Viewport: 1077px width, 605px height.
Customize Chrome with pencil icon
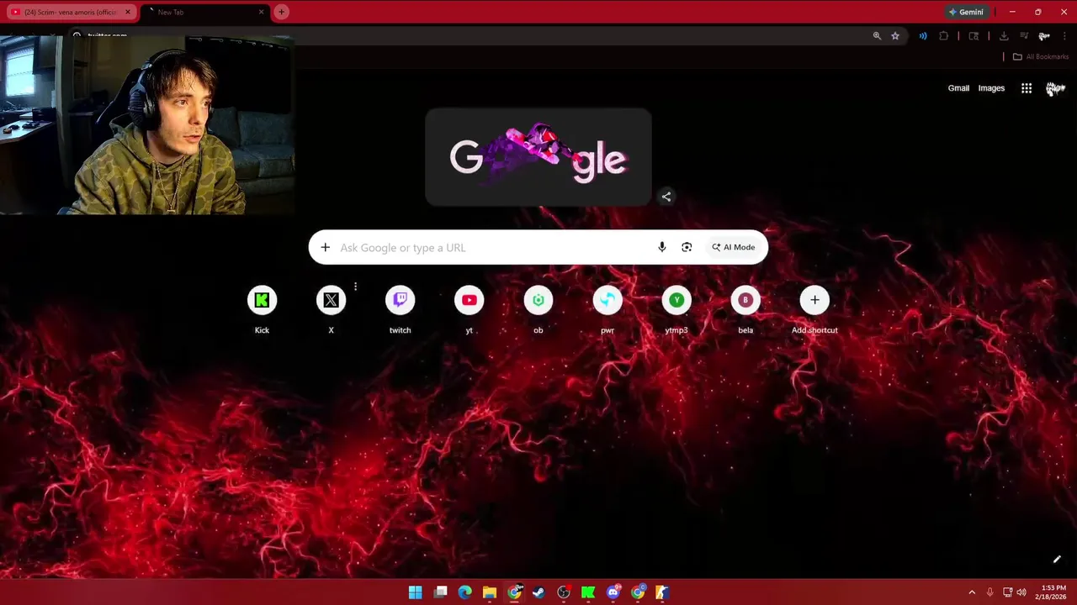1057,560
